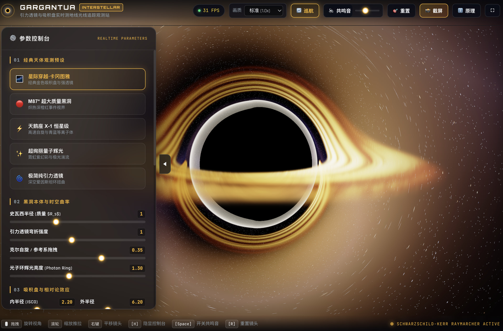Click the parameter panel vertical scrollbar

(155, 107)
